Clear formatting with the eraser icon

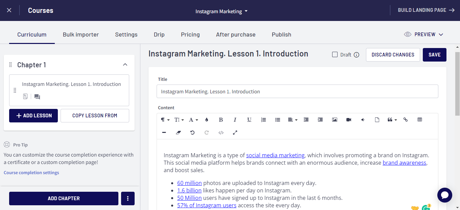[x=179, y=133]
